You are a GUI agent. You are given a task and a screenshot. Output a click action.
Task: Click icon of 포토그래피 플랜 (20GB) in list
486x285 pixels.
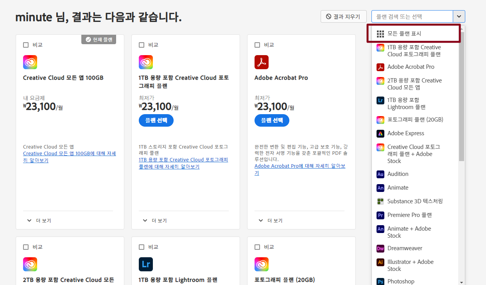pyautogui.click(x=380, y=120)
